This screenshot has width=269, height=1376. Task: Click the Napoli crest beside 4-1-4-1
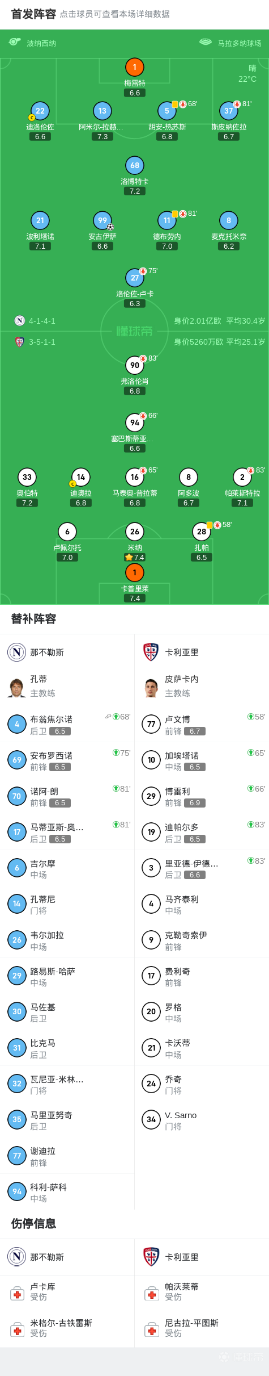coord(20,321)
